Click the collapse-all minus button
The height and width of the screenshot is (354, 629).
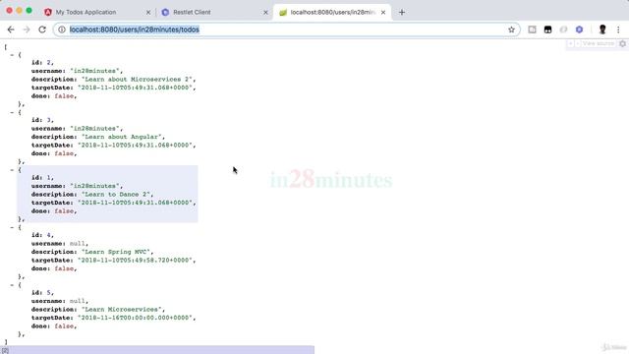(578, 43)
